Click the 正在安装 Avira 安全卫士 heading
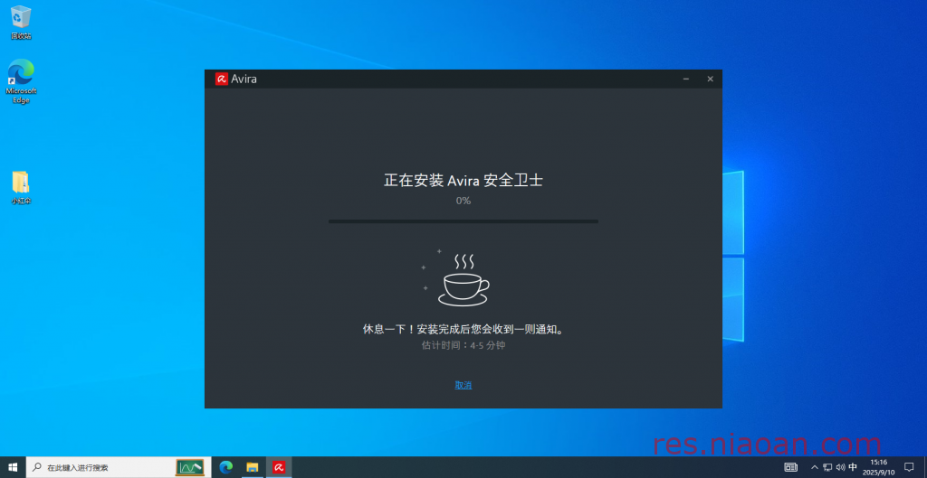This screenshot has width=927, height=478. (x=463, y=181)
